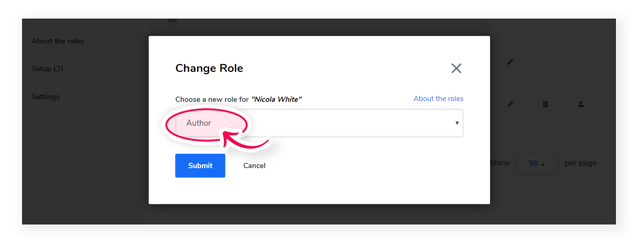The height and width of the screenshot is (245, 638).
Task: Click the pencil edit icon in the upper row
Action: coord(510,62)
